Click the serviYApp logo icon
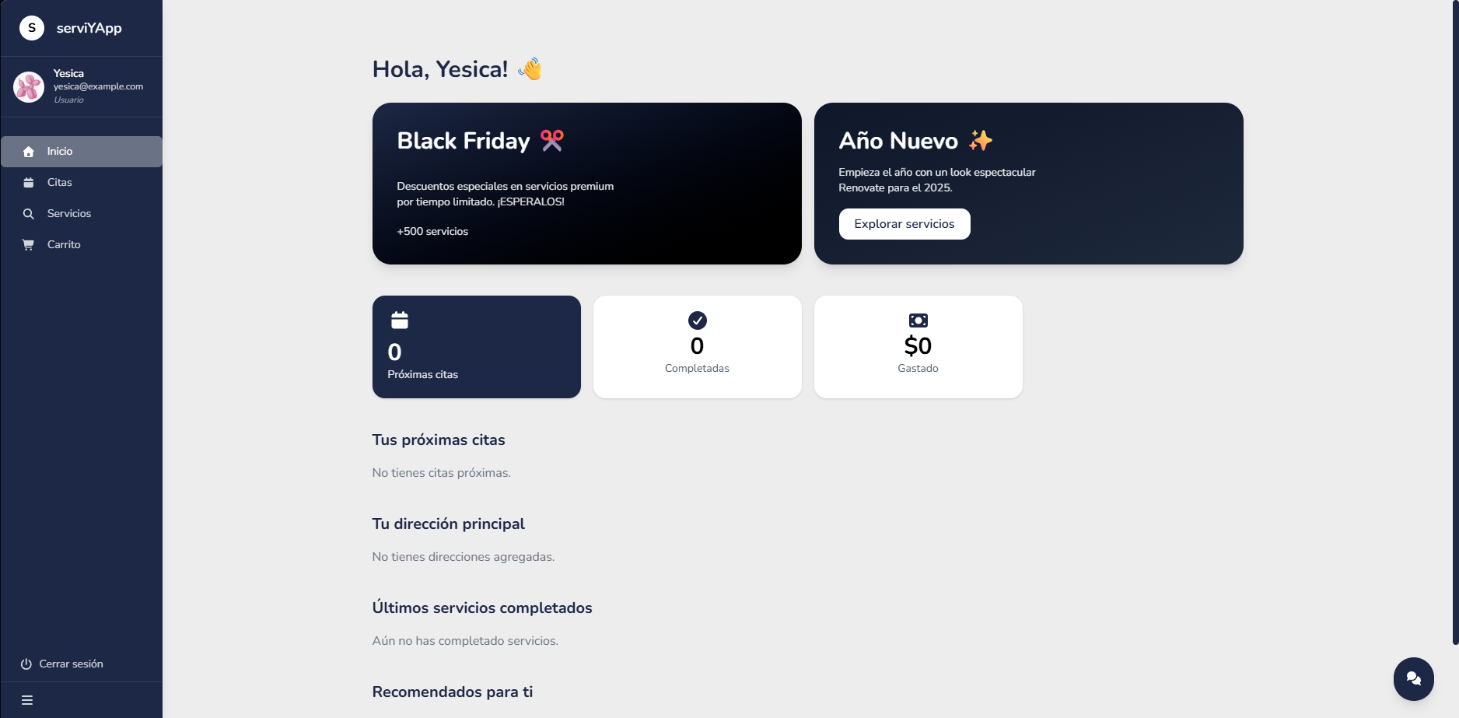 click(32, 28)
